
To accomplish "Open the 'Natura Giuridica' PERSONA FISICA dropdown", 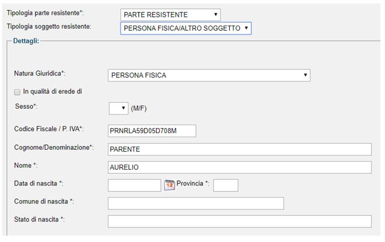I will (209, 76).
